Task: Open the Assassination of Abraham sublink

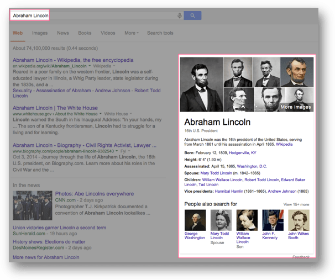Action: tap(64, 91)
